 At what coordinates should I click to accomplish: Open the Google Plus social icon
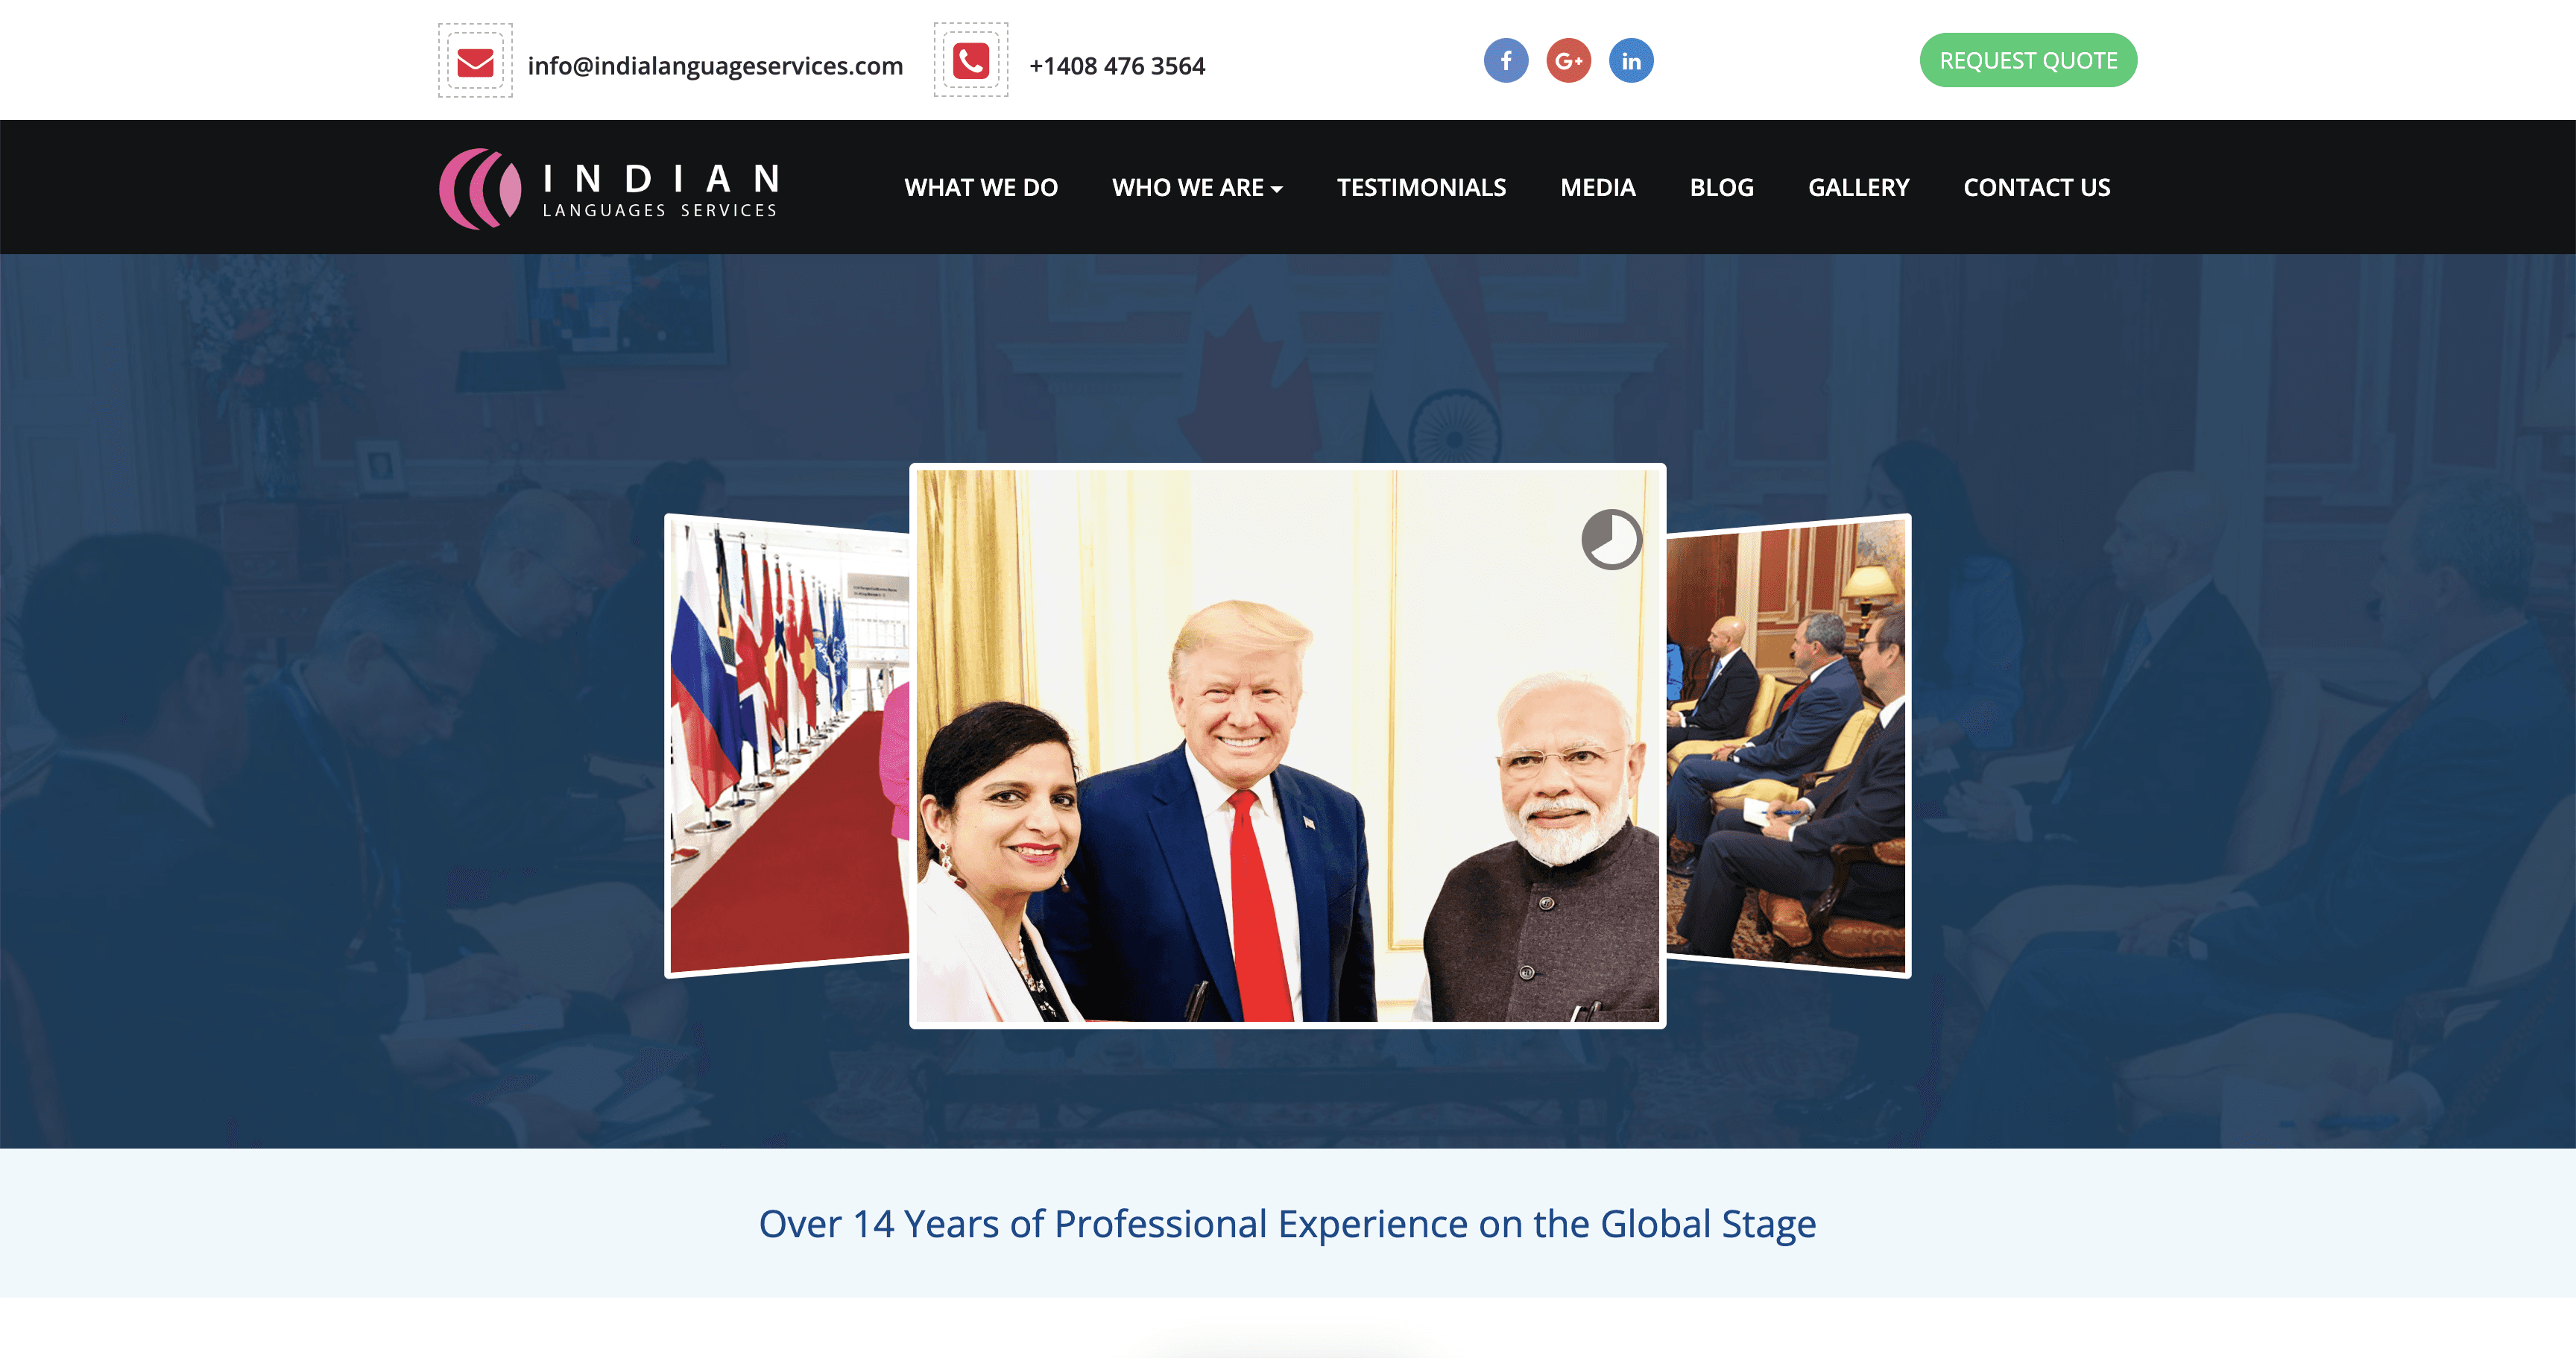point(1569,61)
